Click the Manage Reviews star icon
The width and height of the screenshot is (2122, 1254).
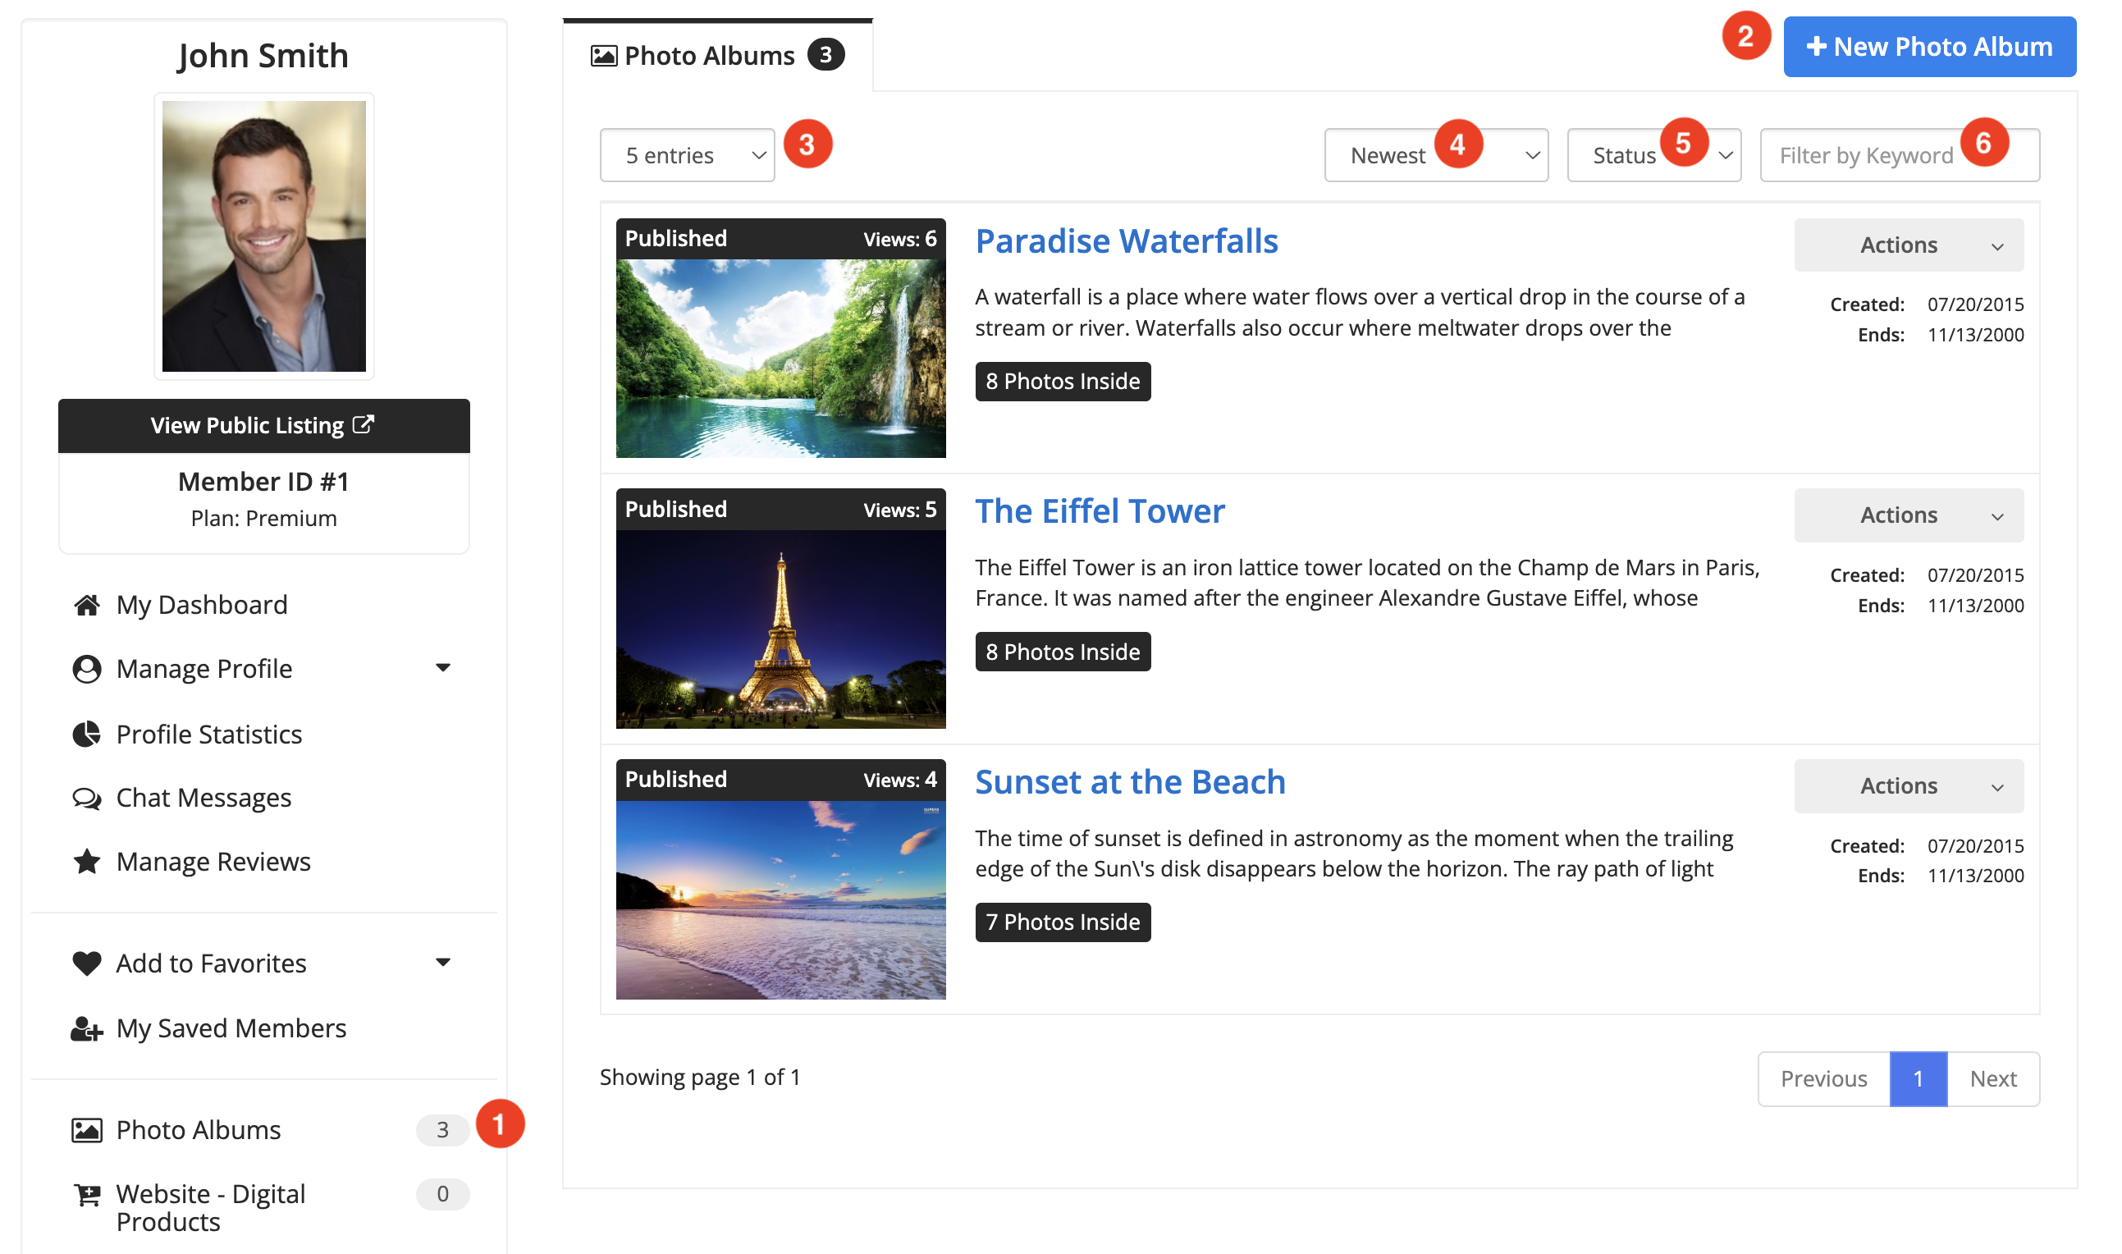(86, 862)
